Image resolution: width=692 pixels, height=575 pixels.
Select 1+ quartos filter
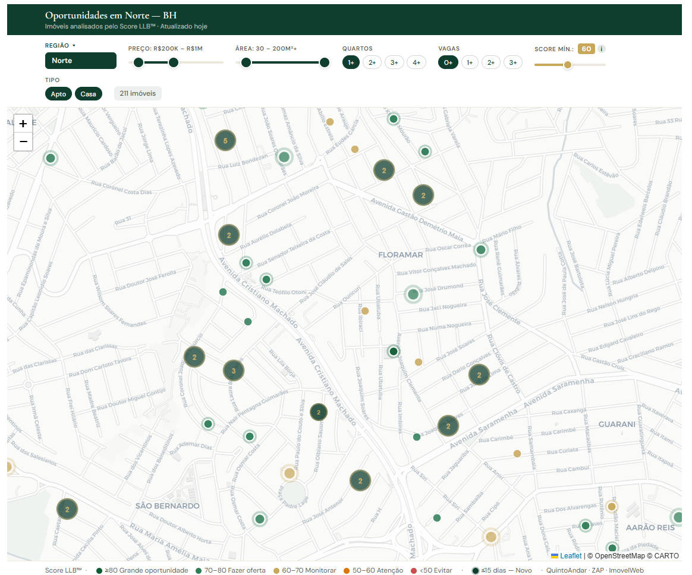pyautogui.click(x=351, y=62)
